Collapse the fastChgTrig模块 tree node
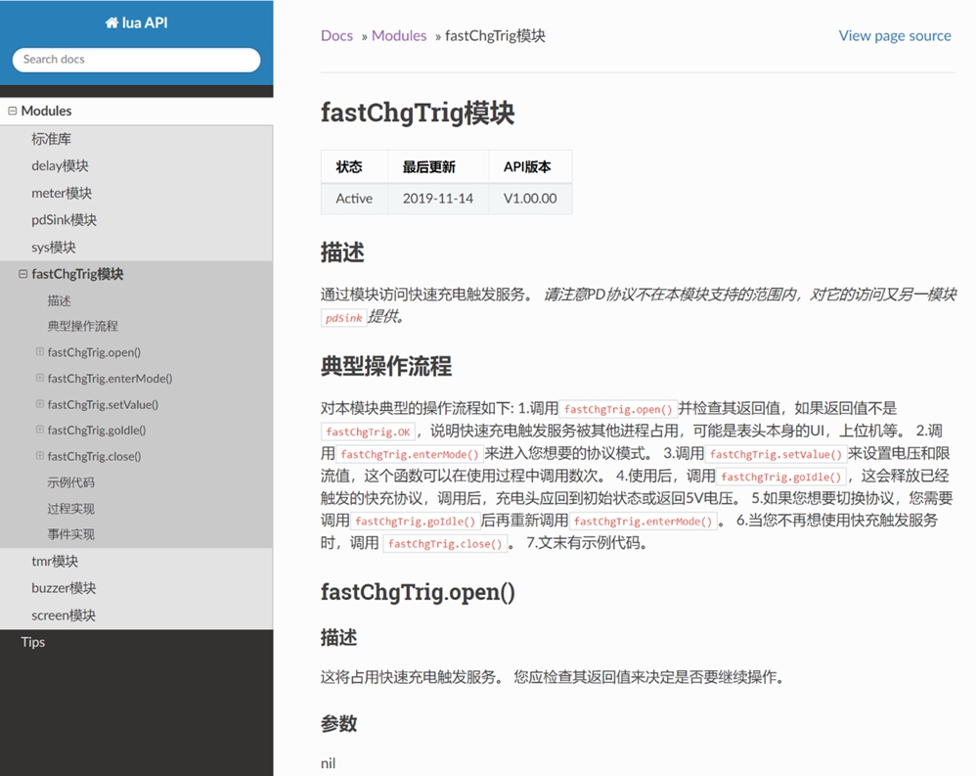 [23, 275]
